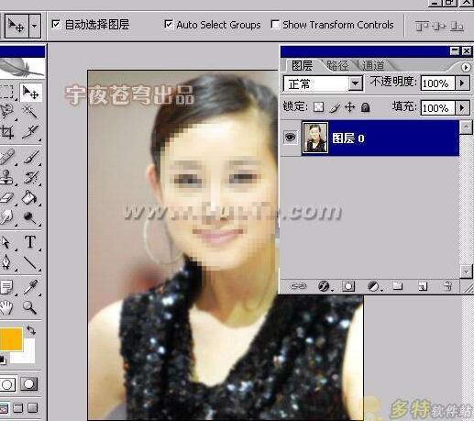Select the Clone Stamp tool
Image resolution: width=474 pixels, height=421 pixels.
point(6,177)
